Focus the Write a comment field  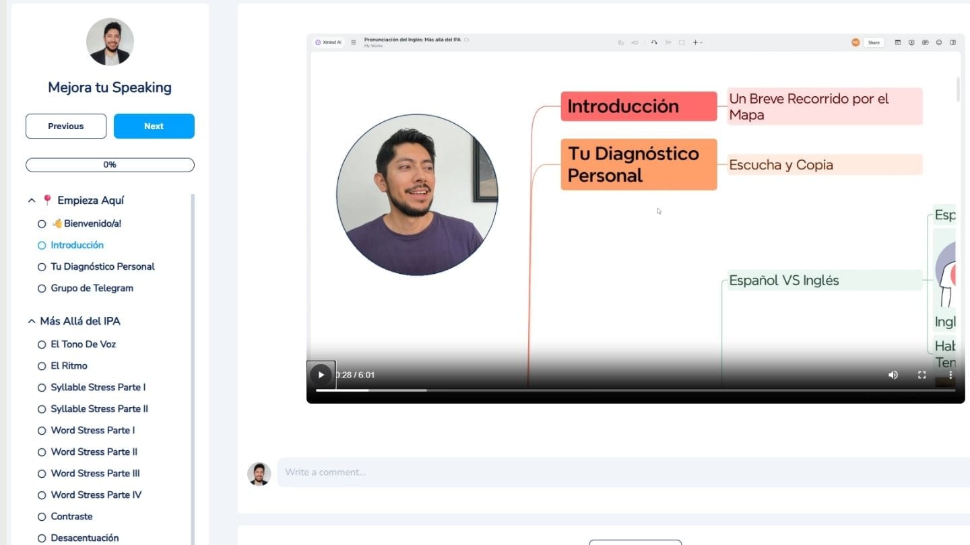click(623, 472)
